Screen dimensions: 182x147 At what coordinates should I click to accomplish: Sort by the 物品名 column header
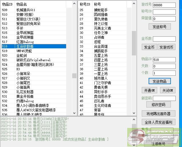(40, 4)
